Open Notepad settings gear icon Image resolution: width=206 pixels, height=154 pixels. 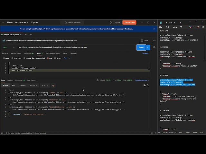tap(203, 27)
